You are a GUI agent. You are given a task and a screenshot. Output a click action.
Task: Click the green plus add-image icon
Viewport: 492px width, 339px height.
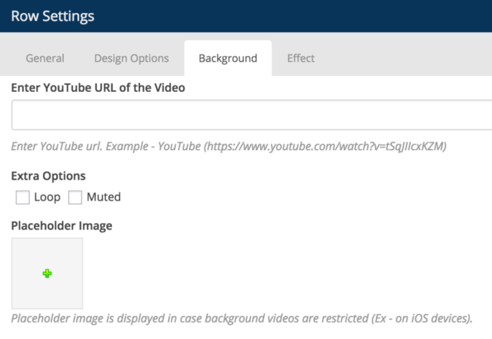click(47, 274)
